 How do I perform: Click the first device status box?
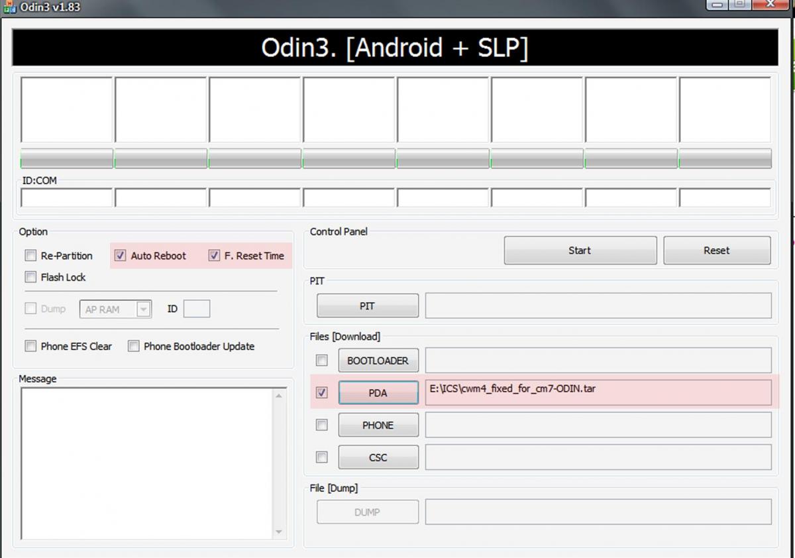[x=67, y=109]
